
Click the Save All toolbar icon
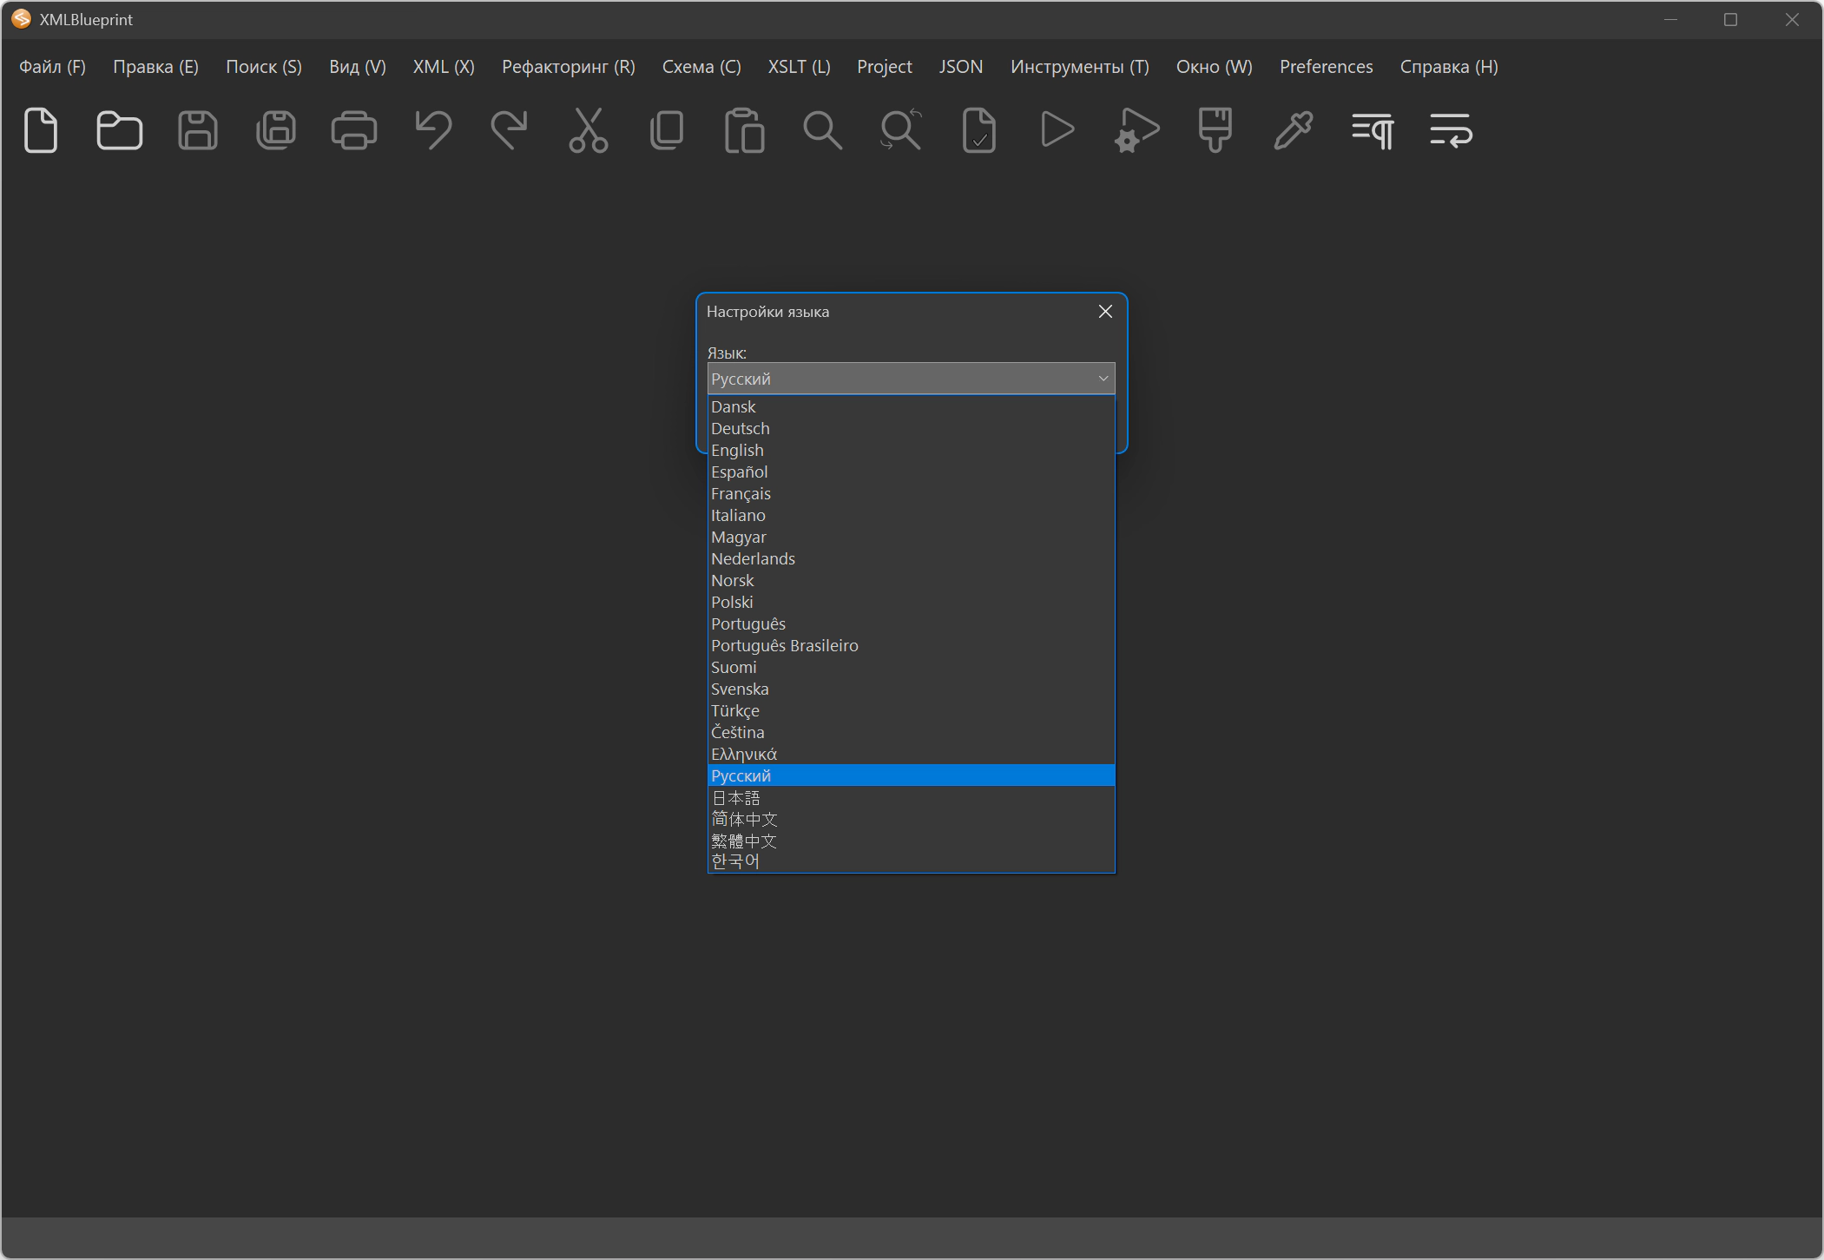pos(276,130)
